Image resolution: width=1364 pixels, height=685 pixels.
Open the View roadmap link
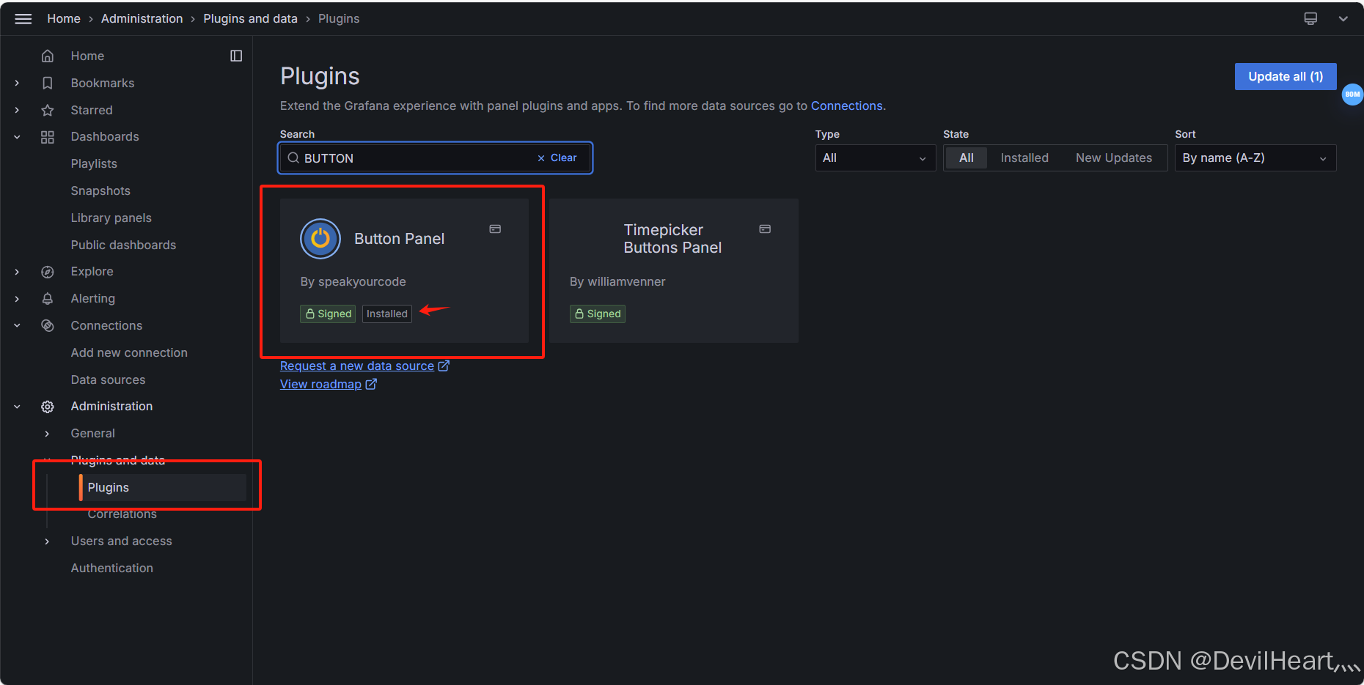328,385
